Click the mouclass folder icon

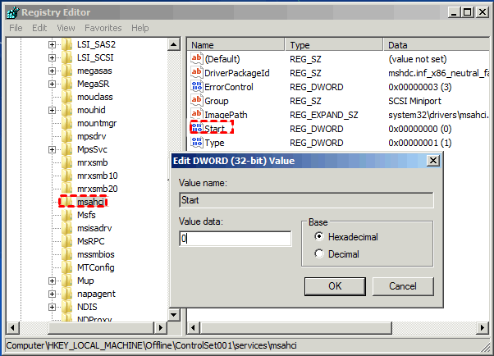pyautogui.click(x=66, y=97)
